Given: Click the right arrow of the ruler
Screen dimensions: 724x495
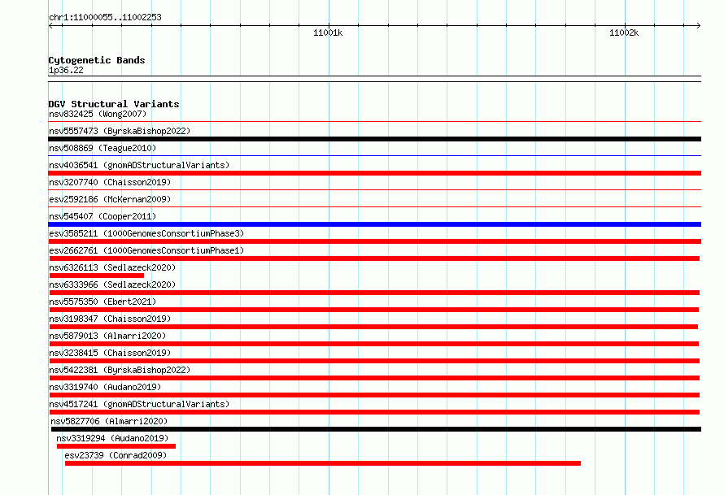Looking at the screenshot, I should [x=699, y=25].
